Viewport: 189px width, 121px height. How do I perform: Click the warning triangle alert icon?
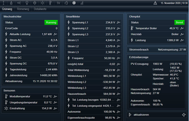tap(155, 3)
